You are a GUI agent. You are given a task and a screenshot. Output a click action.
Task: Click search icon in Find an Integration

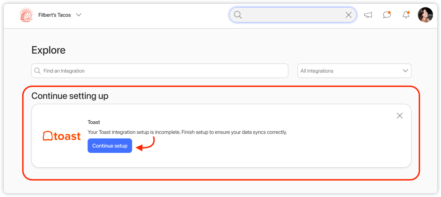point(38,71)
